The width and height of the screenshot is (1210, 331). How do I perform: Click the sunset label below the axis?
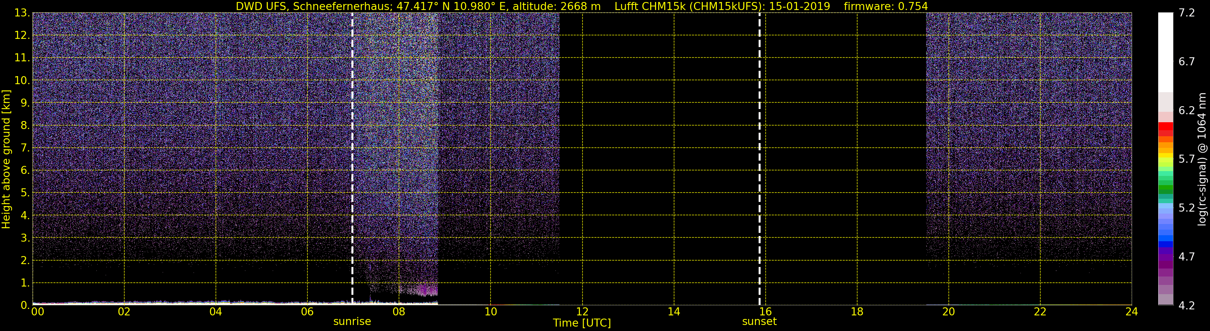click(759, 322)
